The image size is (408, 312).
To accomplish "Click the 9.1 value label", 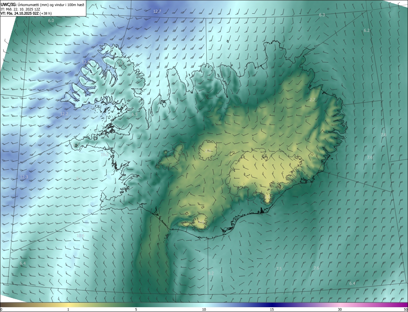I will [x=79, y=179].
